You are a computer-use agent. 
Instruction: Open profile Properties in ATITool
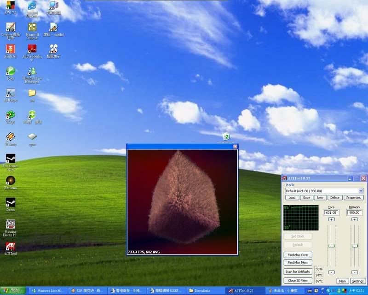(x=353, y=198)
